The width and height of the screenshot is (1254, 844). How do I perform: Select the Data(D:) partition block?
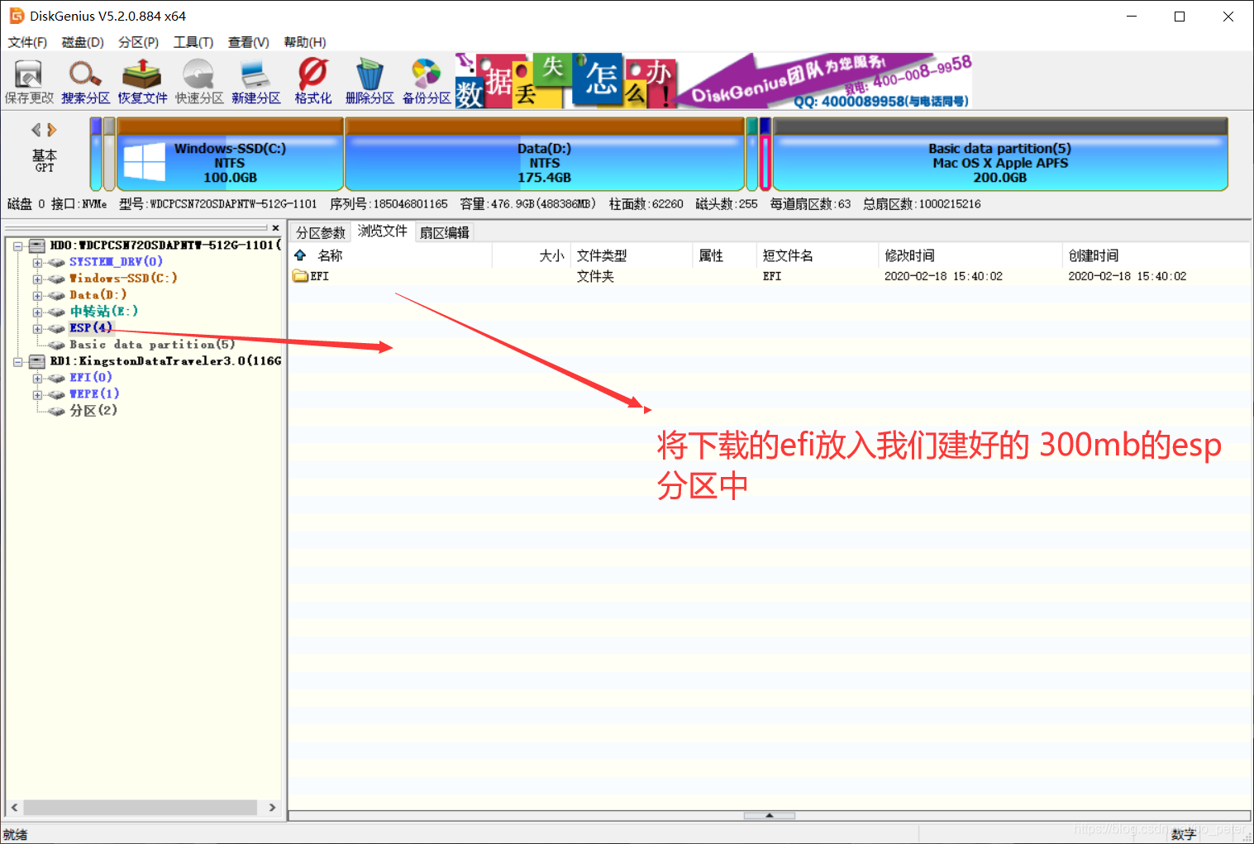point(543,157)
